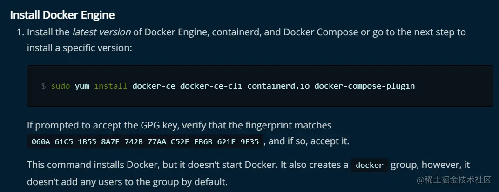Click the word "sudo" in the command
This screenshot has height=192, width=499.
click(x=61, y=86)
